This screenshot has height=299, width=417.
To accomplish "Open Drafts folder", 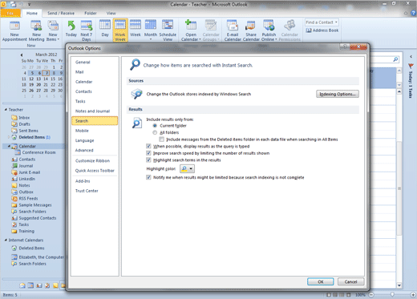I will pos(24,124).
